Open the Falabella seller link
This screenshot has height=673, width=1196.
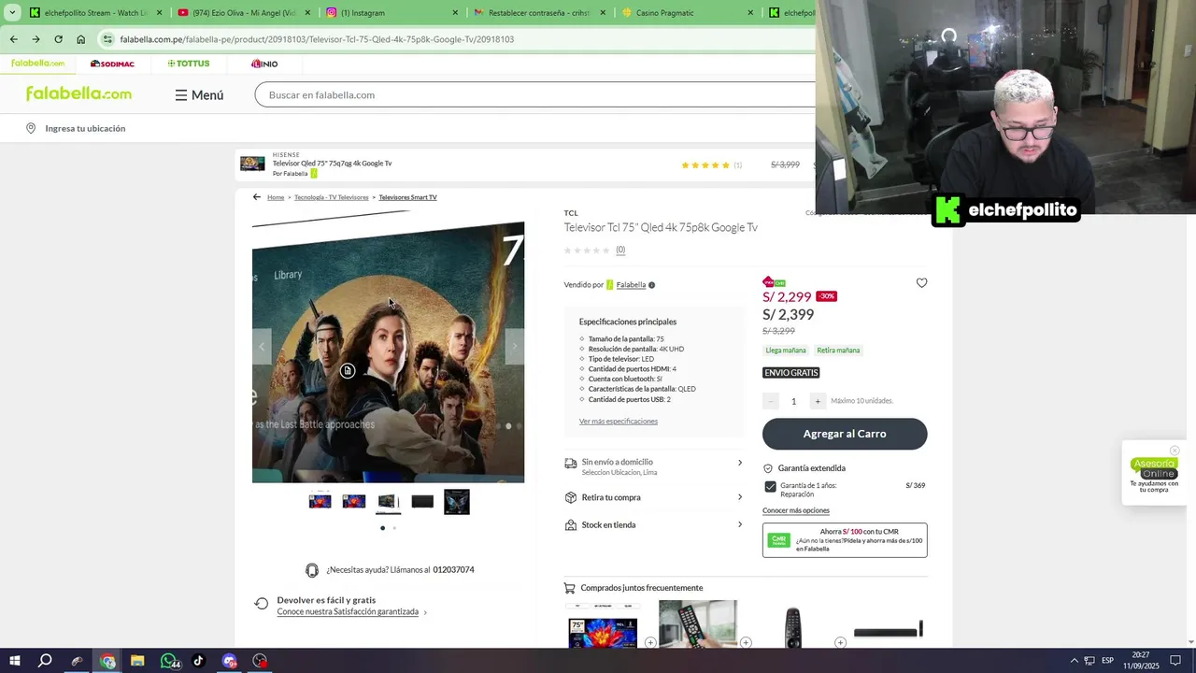tap(631, 285)
